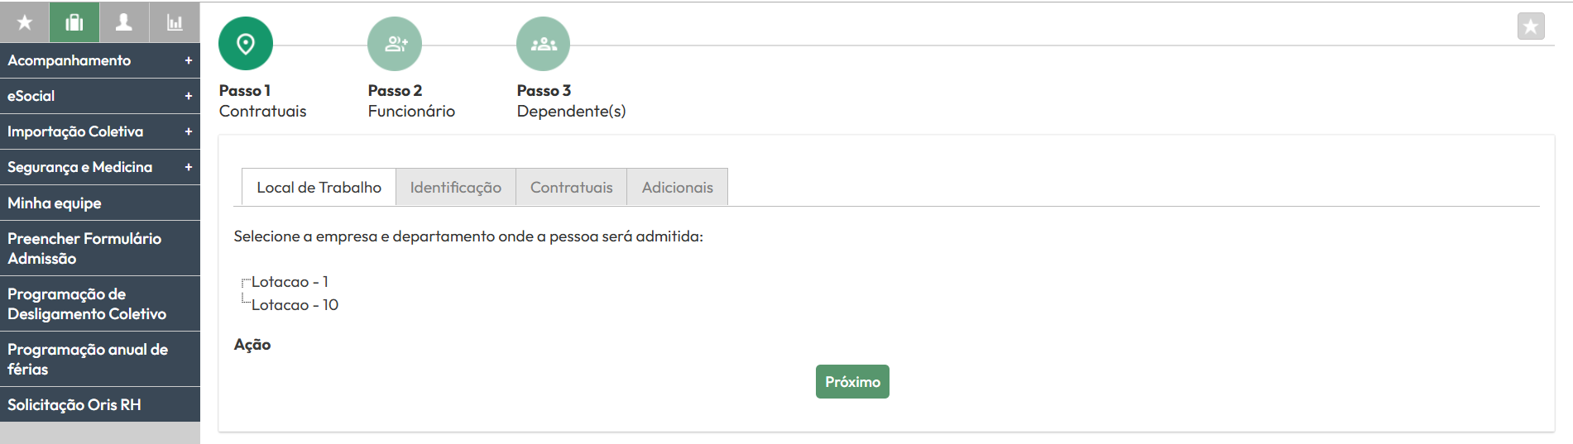Viewport: 1573px width, 444px height.
Task: Expand the Importação Coletiva plus sign
Action: pos(189,131)
